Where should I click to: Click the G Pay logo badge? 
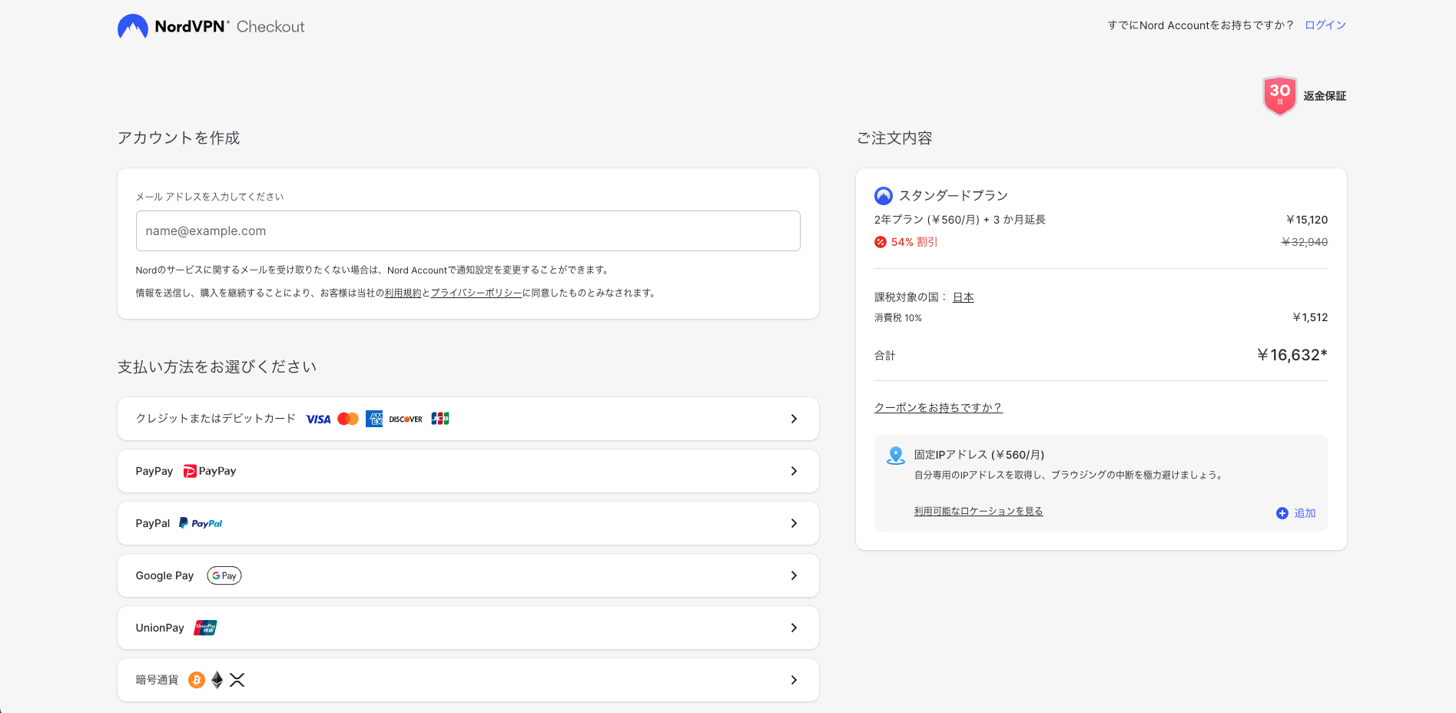point(224,575)
